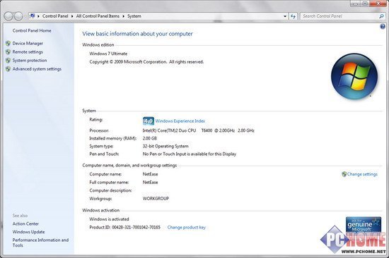Select All Control Panel Items breadcrumb

(x=98, y=16)
